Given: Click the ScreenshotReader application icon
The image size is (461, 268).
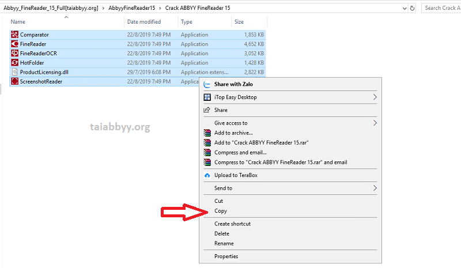Looking at the screenshot, I should [x=14, y=81].
